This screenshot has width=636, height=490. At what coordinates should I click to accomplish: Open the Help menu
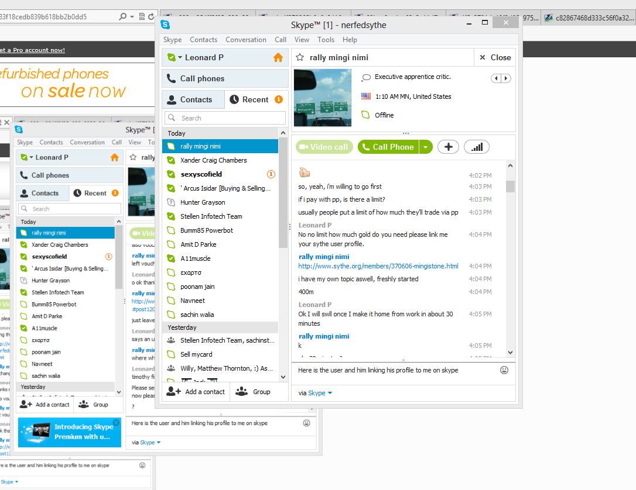pyautogui.click(x=350, y=40)
